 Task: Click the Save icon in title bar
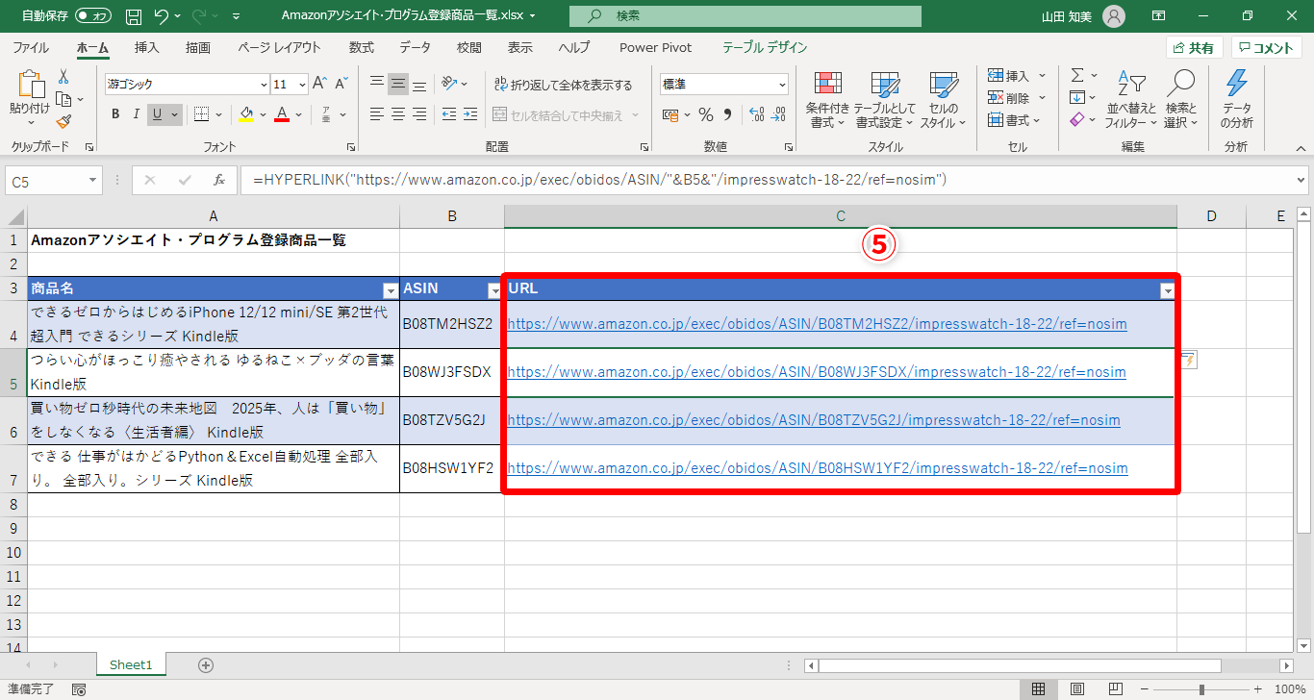tap(134, 16)
